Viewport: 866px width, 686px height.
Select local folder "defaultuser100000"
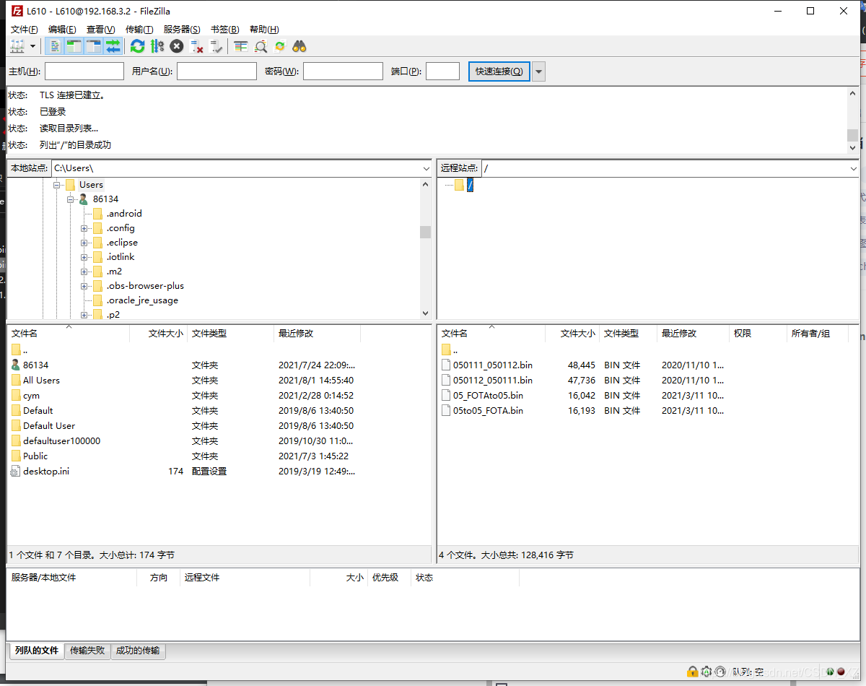(61, 440)
